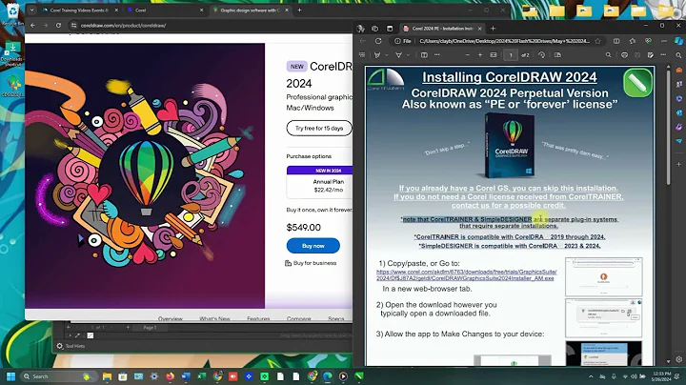This screenshot has width=686, height=385.
Task: Open the tab actions menu in Edge
Action: [x=390, y=29]
